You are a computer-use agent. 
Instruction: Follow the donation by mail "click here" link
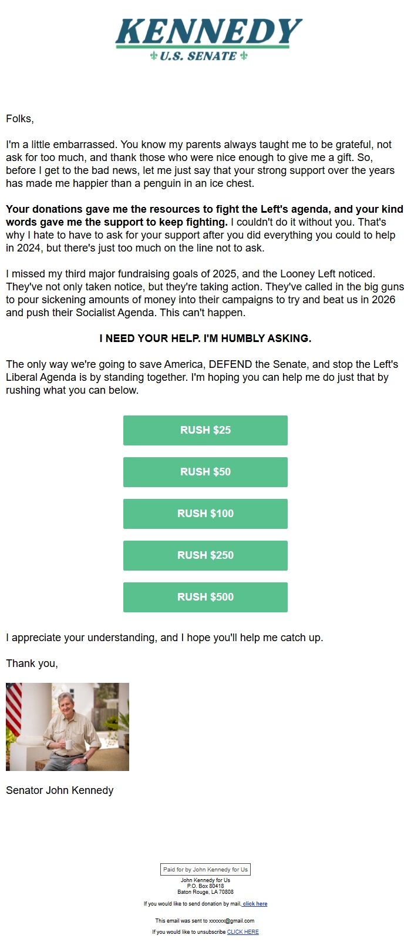pos(255,904)
